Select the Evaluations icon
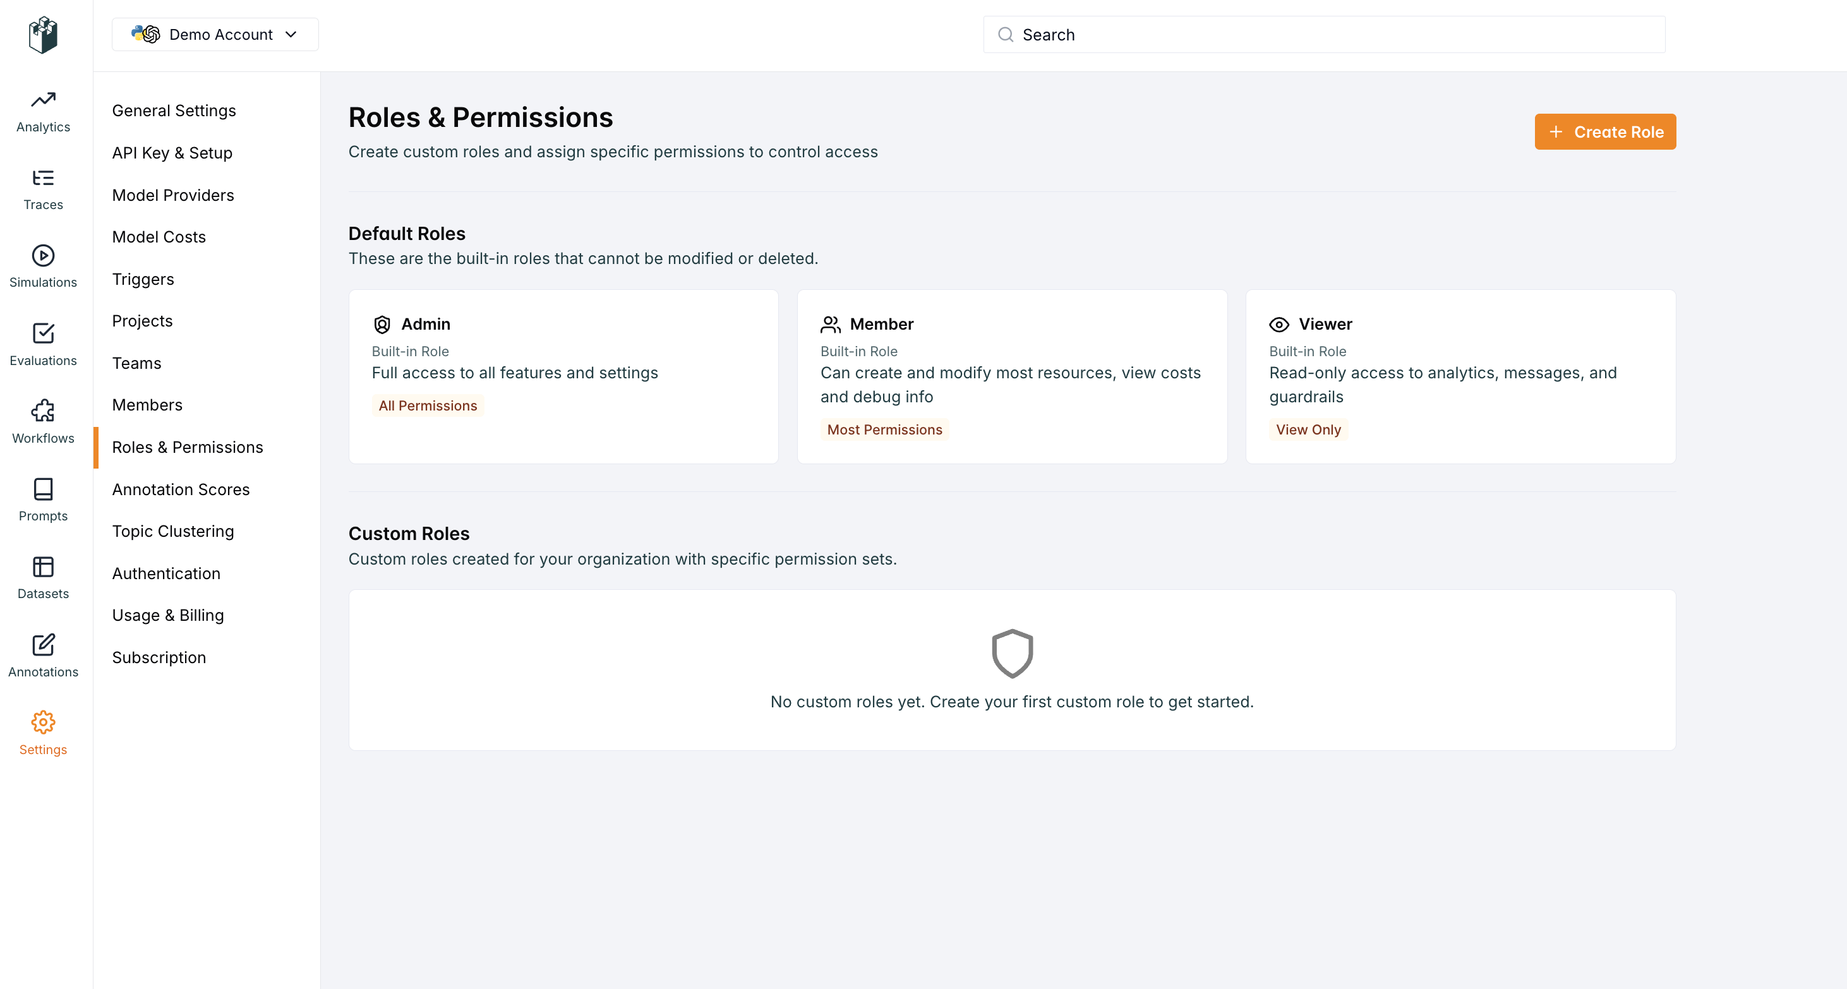 (43, 344)
